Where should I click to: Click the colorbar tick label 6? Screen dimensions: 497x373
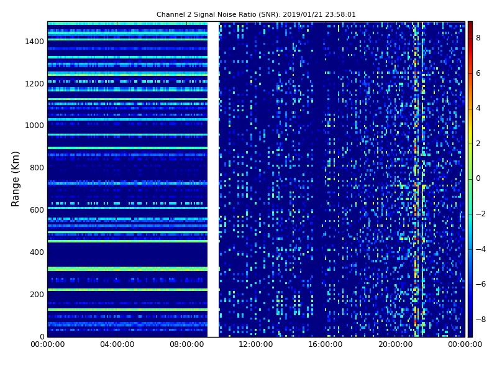(x=478, y=73)
